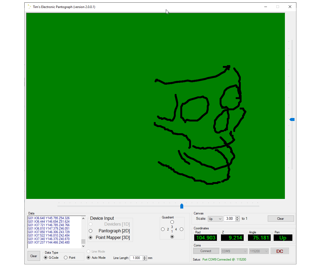Screen dimensions: 321x267
Task: Click the pantograph icon in the title bar
Action: 29,7
